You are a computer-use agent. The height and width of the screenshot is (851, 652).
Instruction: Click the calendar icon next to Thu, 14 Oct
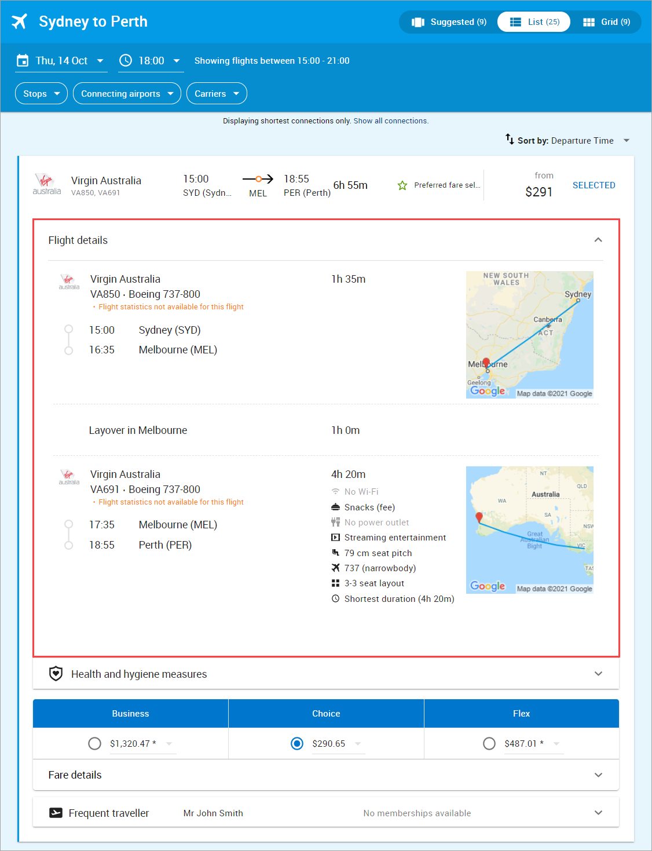(x=23, y=61)
